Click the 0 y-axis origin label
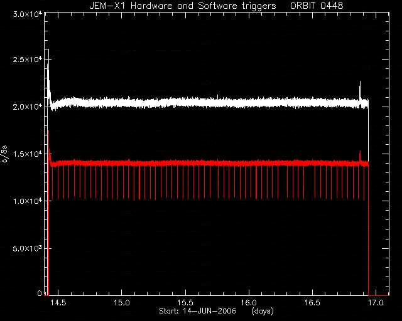 40,293
